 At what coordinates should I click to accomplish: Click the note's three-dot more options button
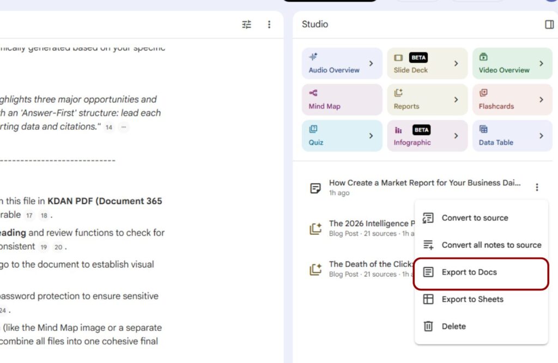pyautogui.click(x=537, y=187)
